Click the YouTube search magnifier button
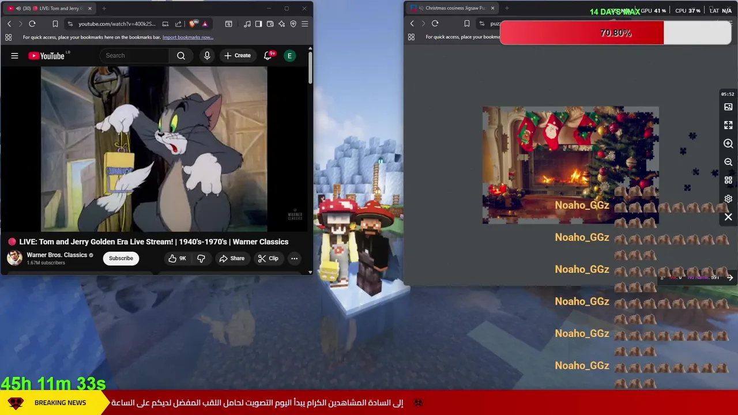The image size is (738, 415). [181, 55]
